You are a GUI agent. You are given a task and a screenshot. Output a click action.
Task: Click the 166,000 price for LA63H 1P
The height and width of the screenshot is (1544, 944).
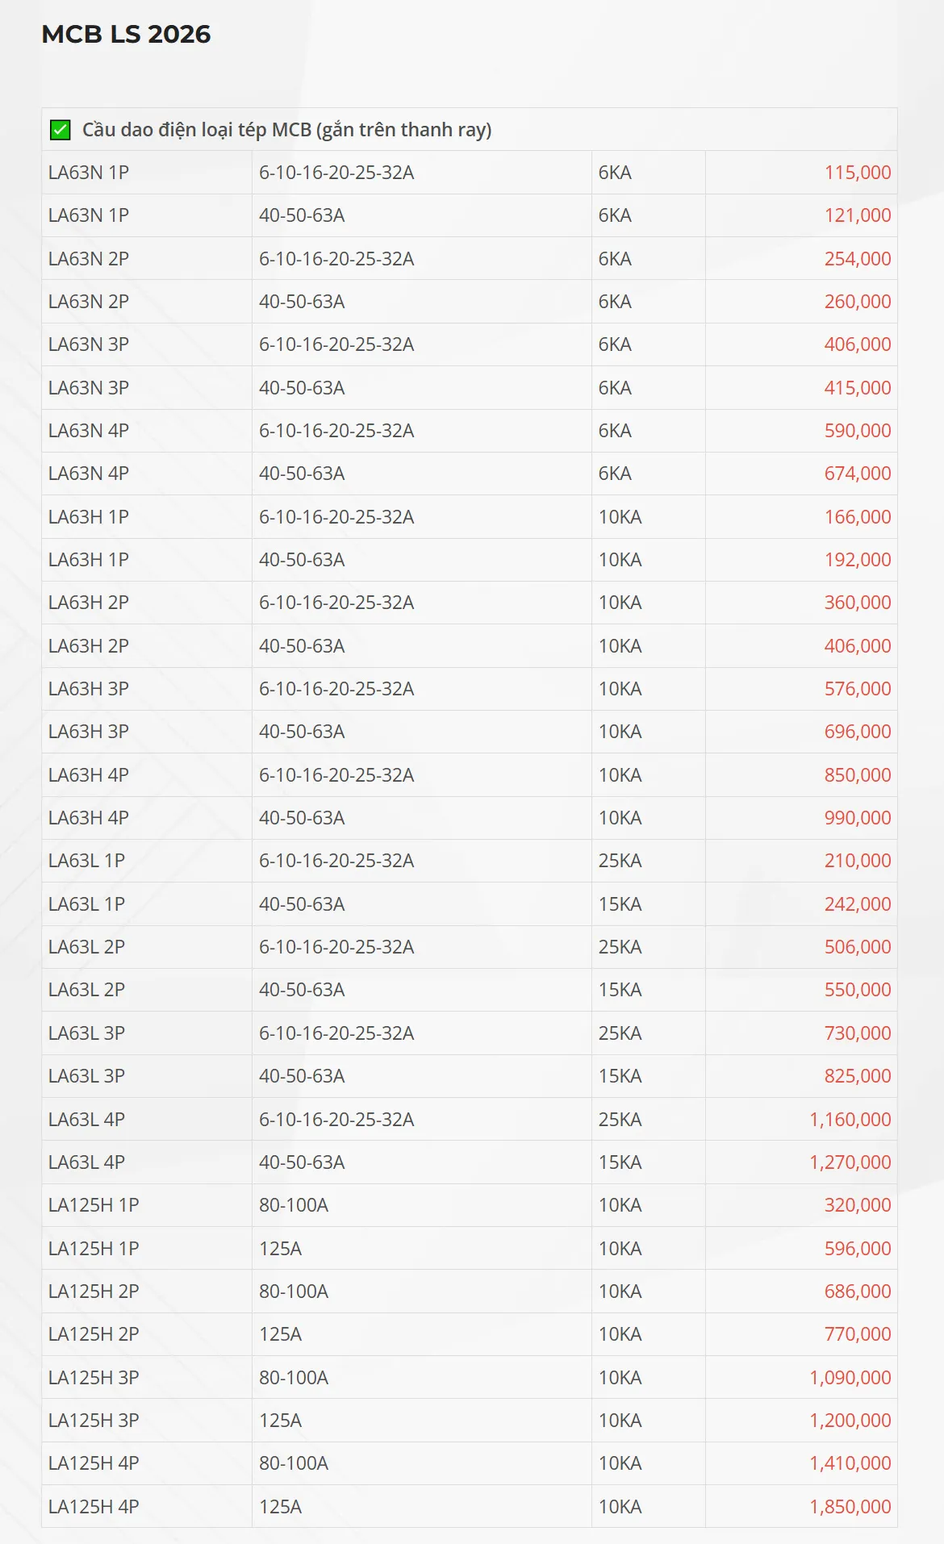(x=857, y=517)
